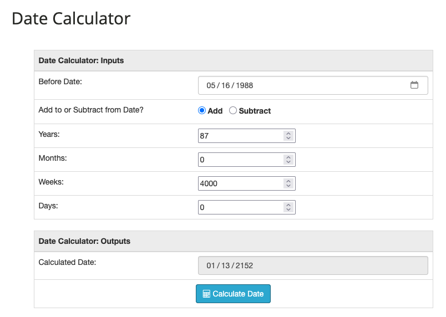The width and height of the screenshot is (446, 317).
Task: Decrease Years value with down arrow
Action: point(288,139)
